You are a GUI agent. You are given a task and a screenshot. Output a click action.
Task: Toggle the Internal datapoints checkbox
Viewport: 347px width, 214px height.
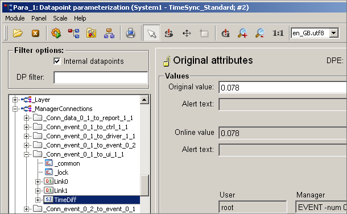pos(57,61)
